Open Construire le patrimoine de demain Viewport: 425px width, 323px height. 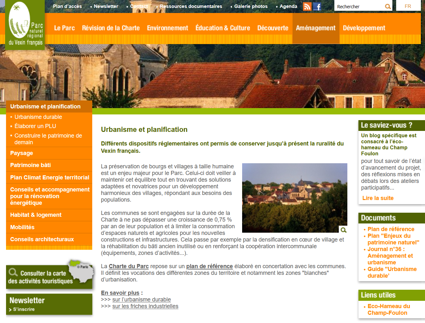coord(48,139)
